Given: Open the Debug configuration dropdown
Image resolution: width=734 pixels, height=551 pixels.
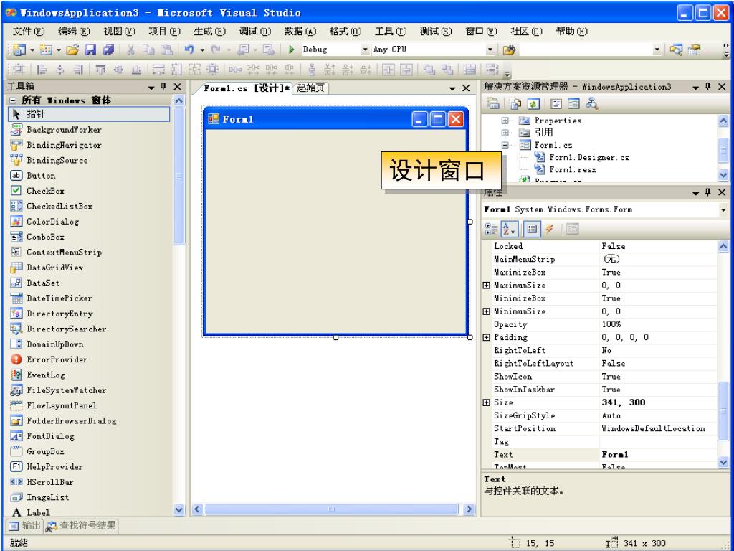Looking at the screenshot, I should (x=366, y=50).
